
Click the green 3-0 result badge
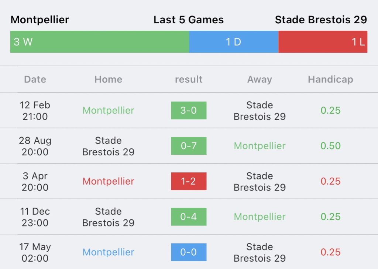coord(189,111)
